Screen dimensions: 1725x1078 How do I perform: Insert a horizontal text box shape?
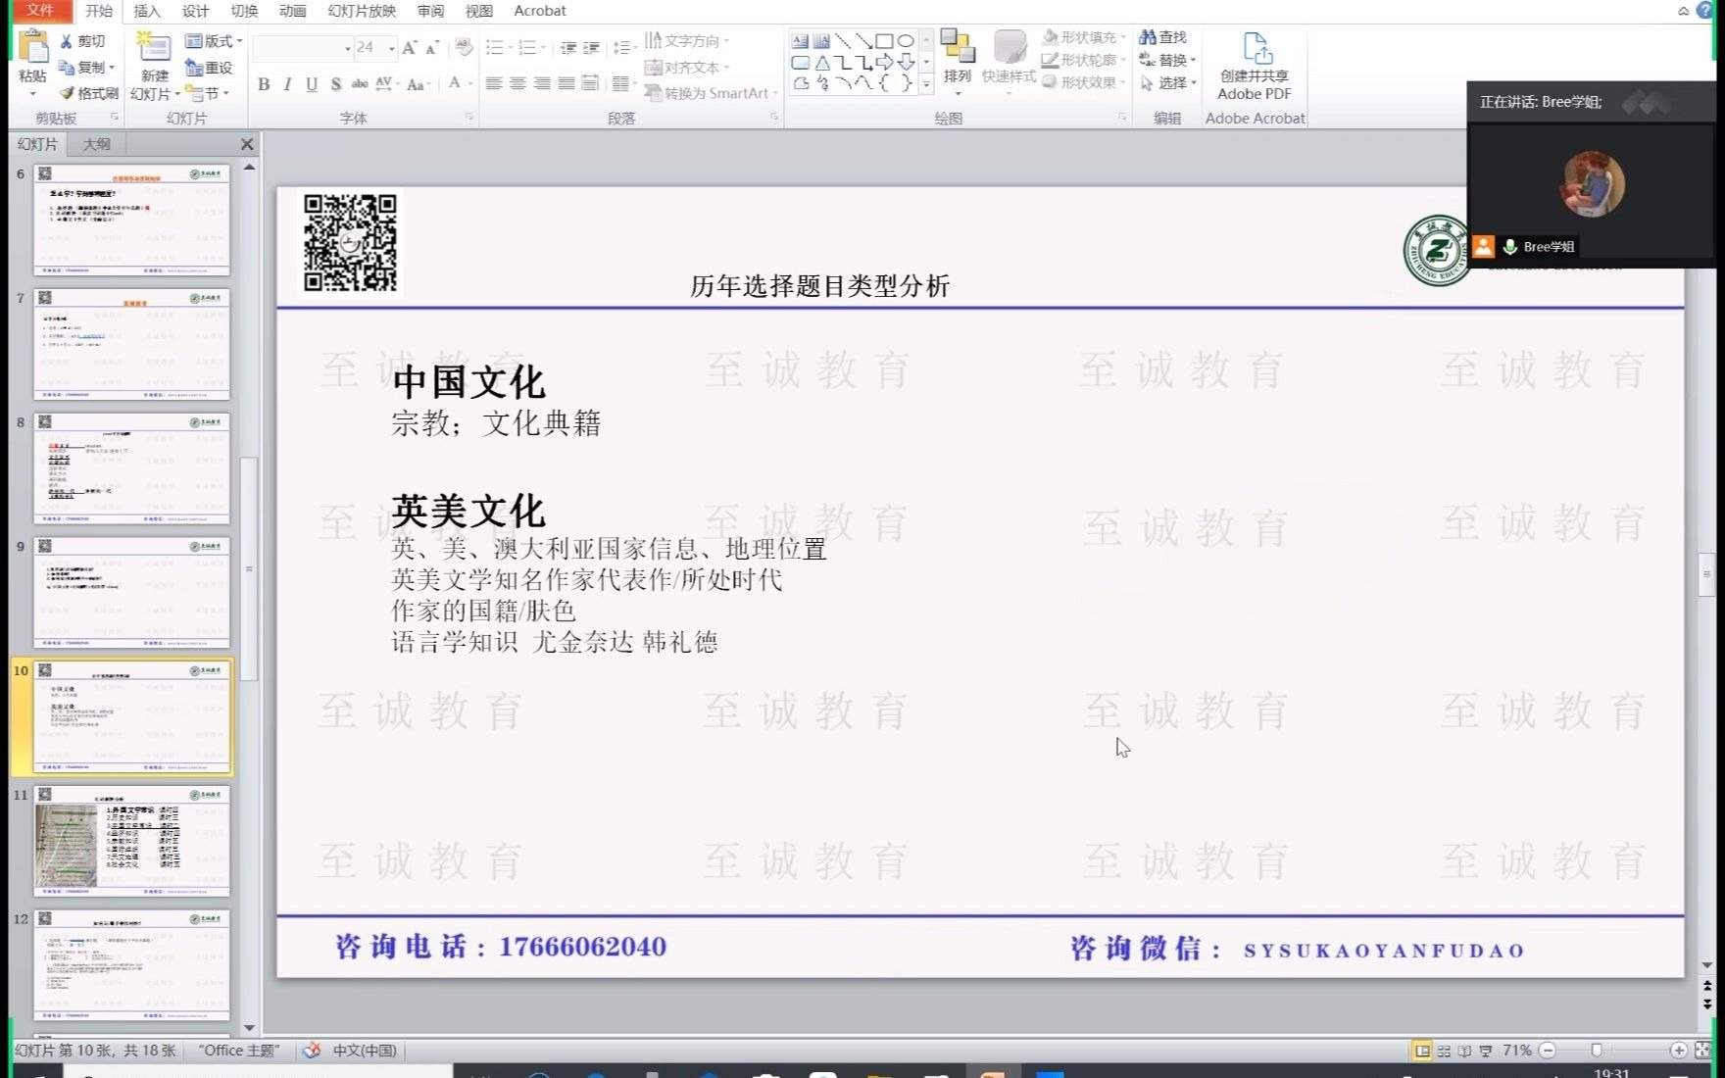click(x=800, y=41)
